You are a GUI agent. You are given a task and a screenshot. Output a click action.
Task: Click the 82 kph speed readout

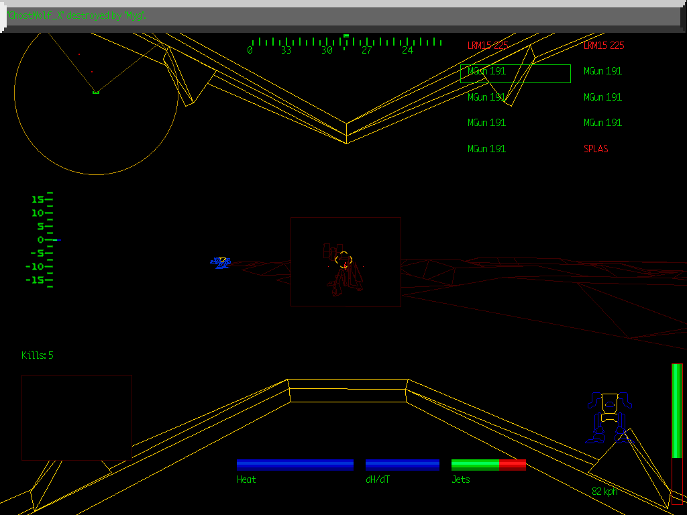(x=604, y=492)
